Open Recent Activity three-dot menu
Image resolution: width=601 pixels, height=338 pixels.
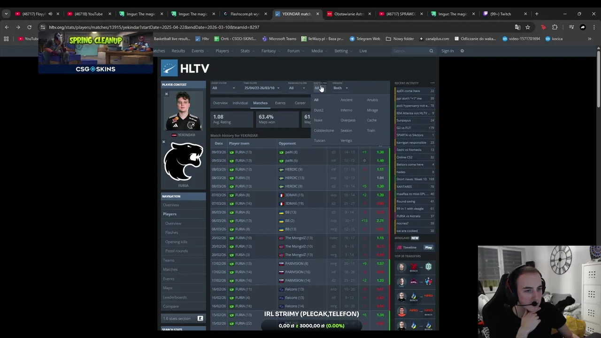pos(432,83)
